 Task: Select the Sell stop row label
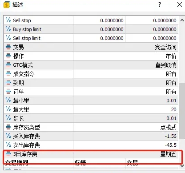click(22, 20)
